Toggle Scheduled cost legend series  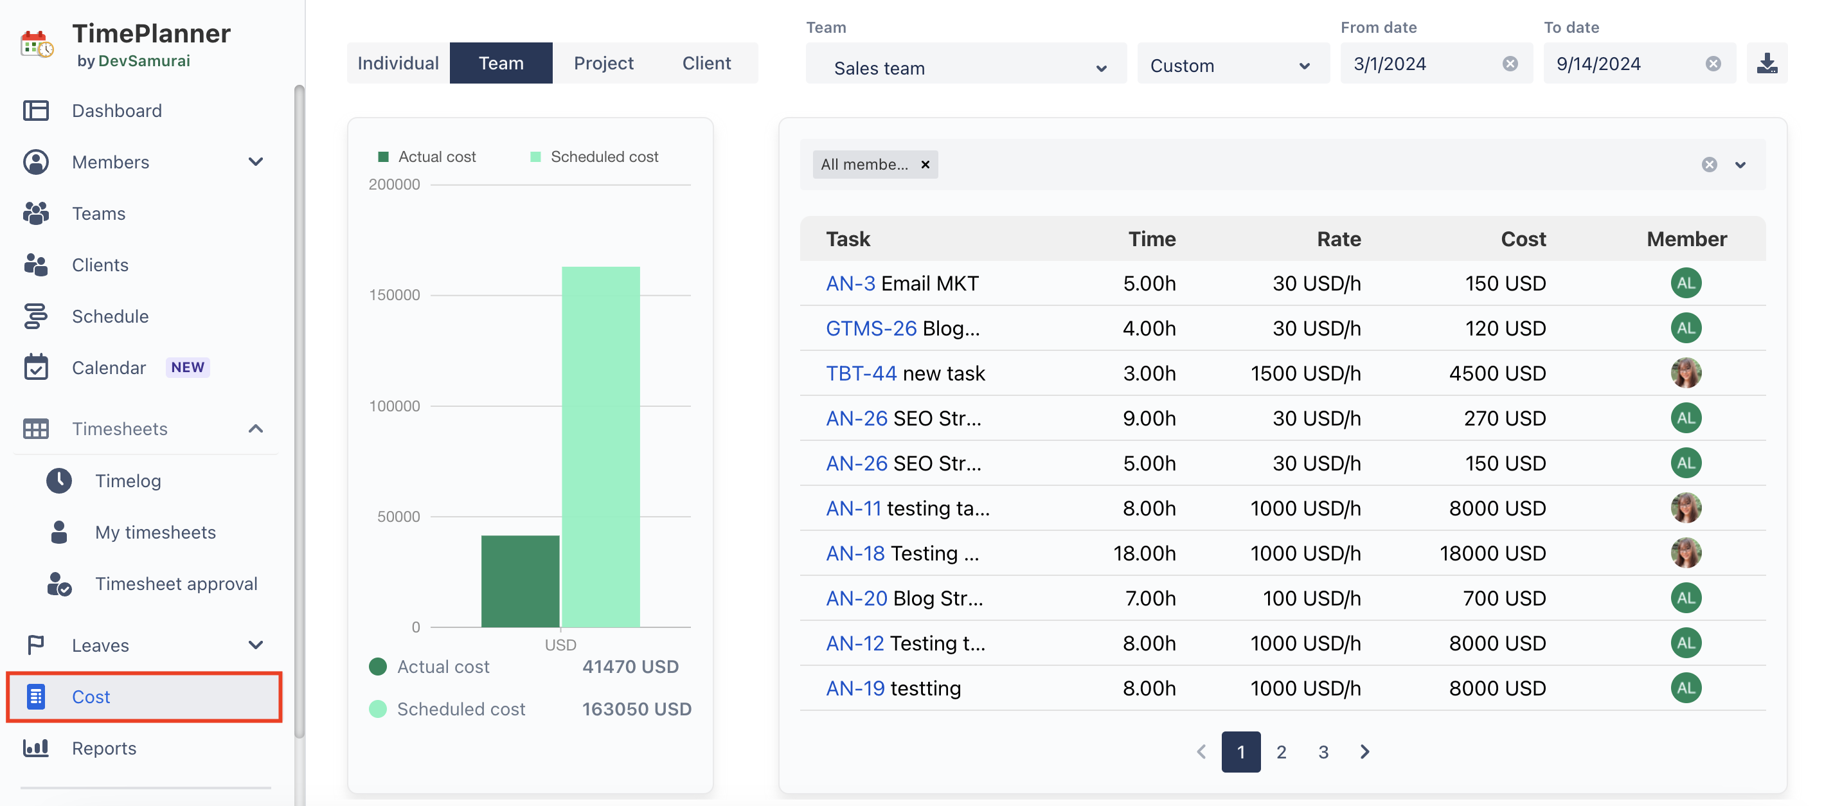[x=594, y=157]
